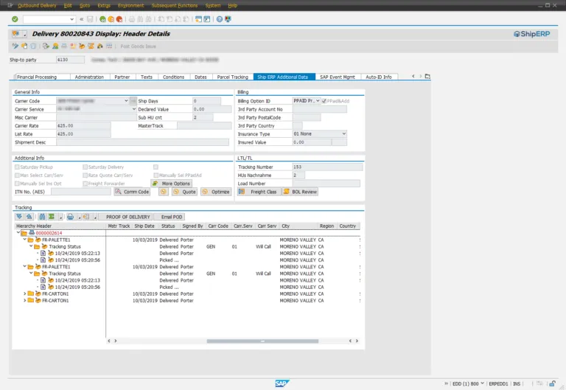The image size is (566, 390).
Task: Open the Insurance Type dropdown
Action: (343, 133)
